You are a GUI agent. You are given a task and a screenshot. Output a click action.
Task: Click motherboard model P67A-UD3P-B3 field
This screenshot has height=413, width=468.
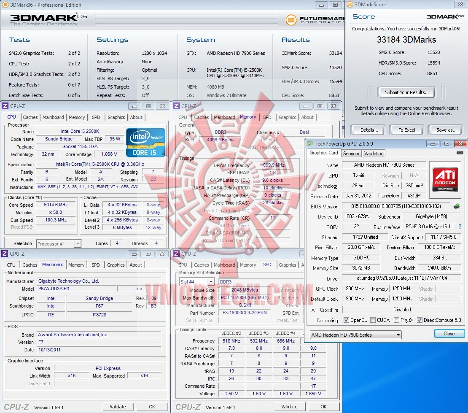pyautogui.click(x=76, y=289)
